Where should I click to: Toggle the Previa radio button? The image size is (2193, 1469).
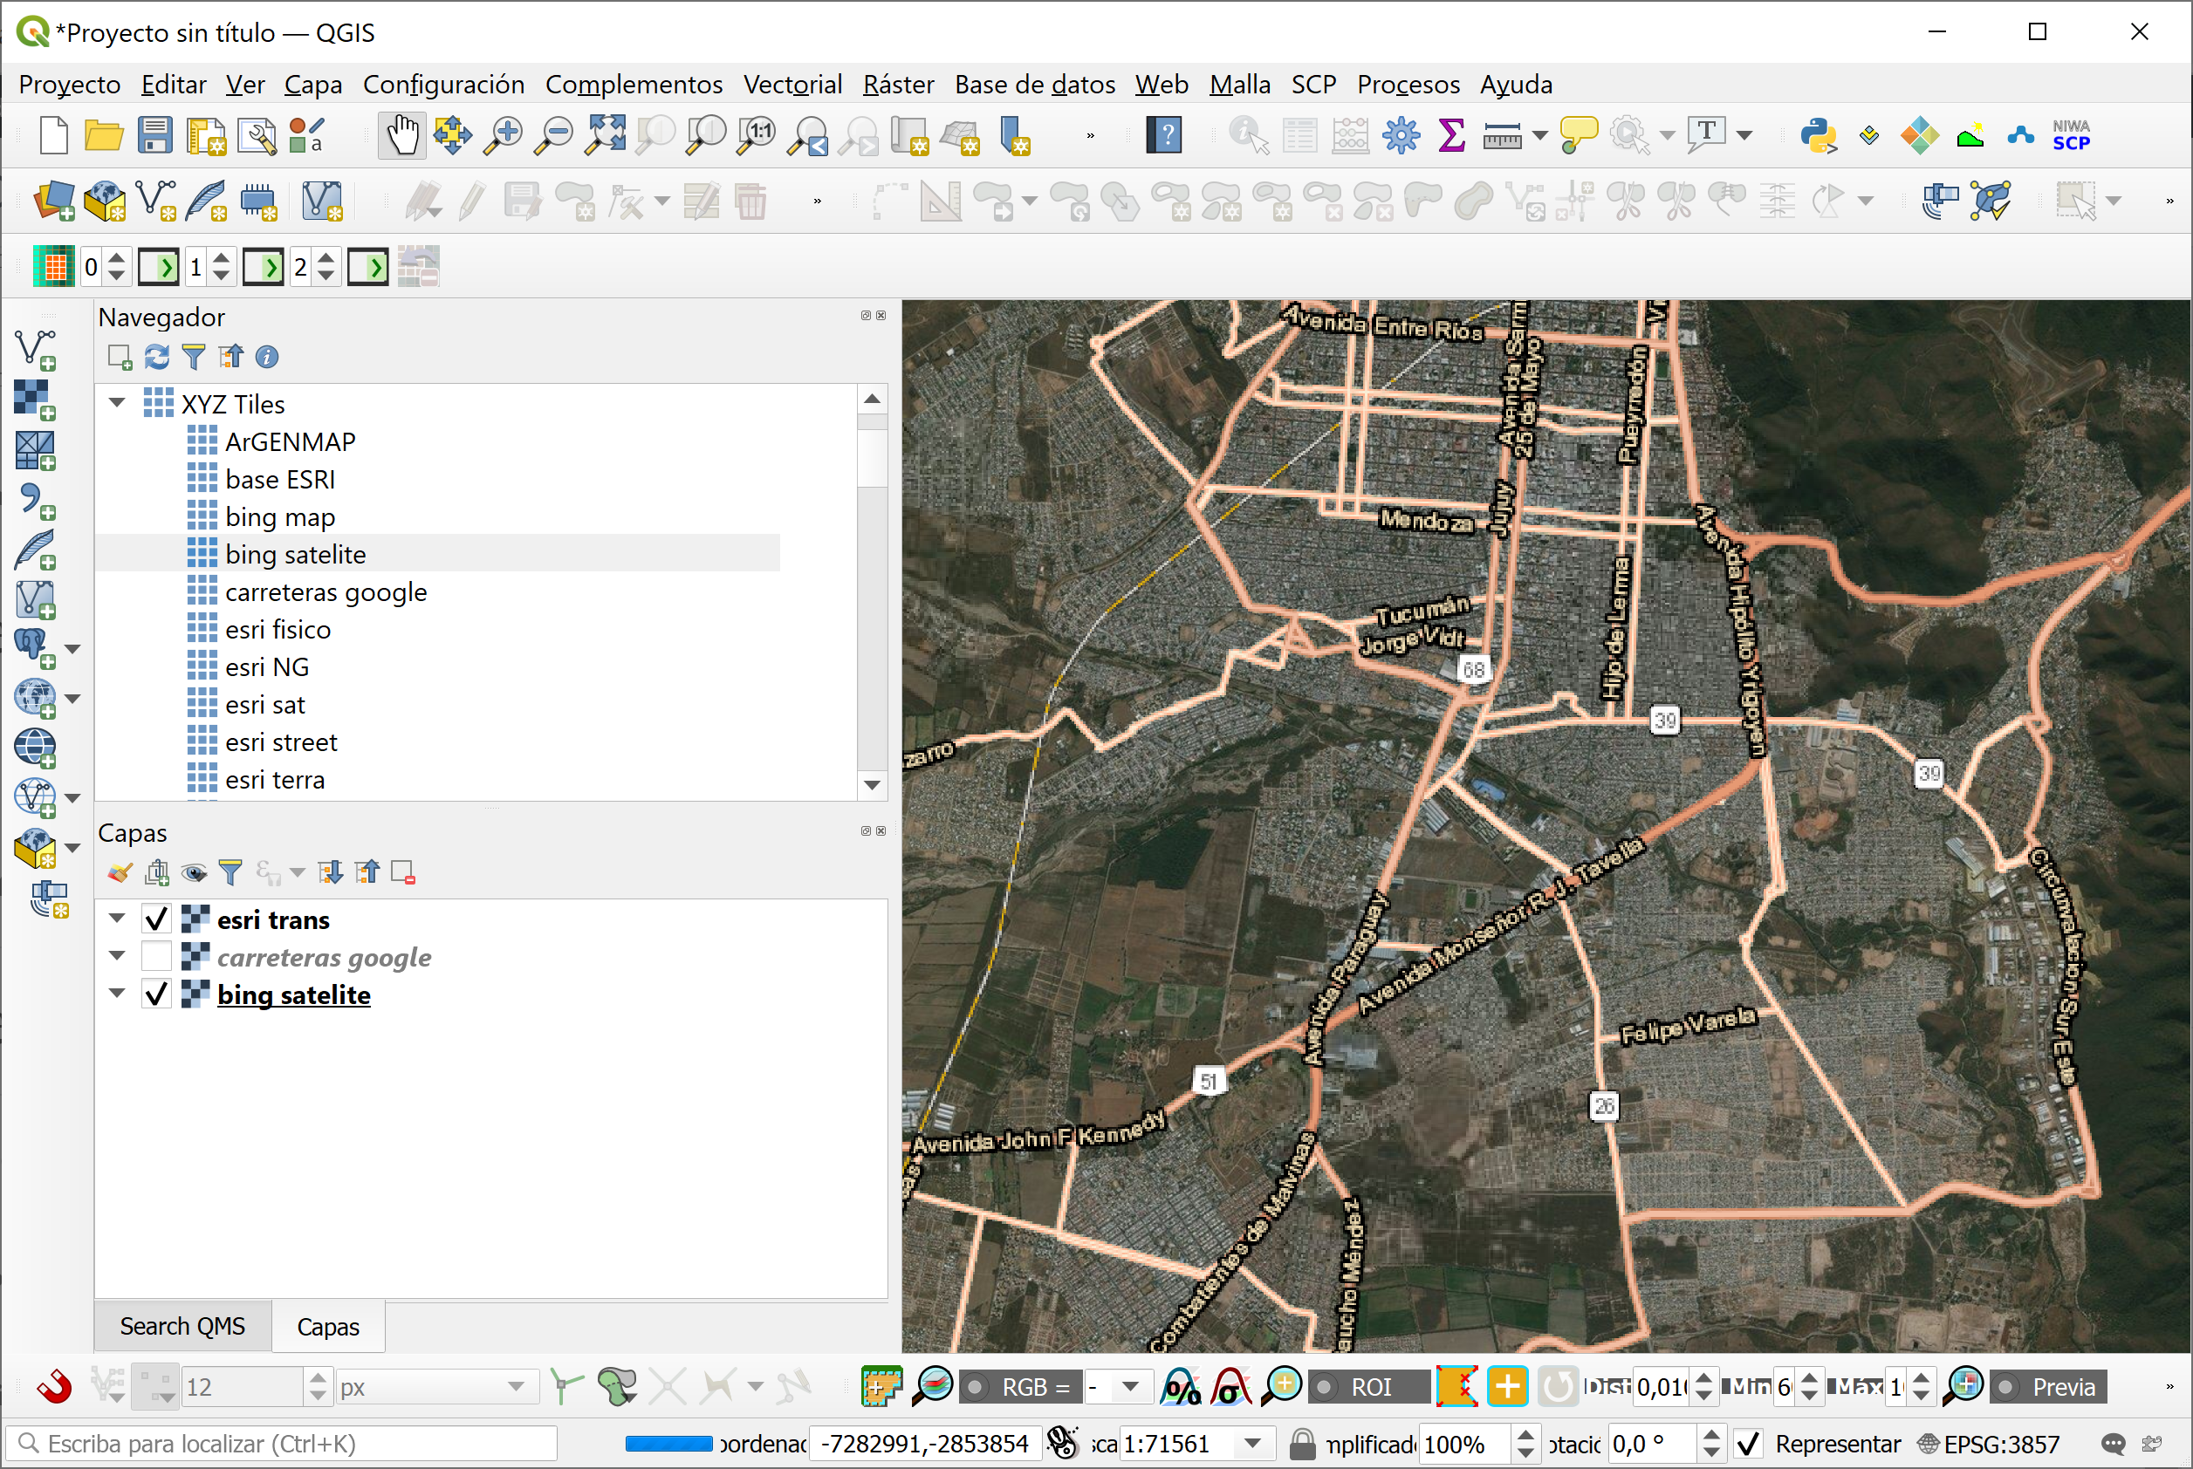pos(2005,1386)
